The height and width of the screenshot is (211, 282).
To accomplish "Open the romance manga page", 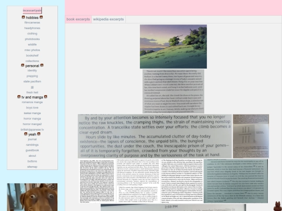I will pos(32,102).
